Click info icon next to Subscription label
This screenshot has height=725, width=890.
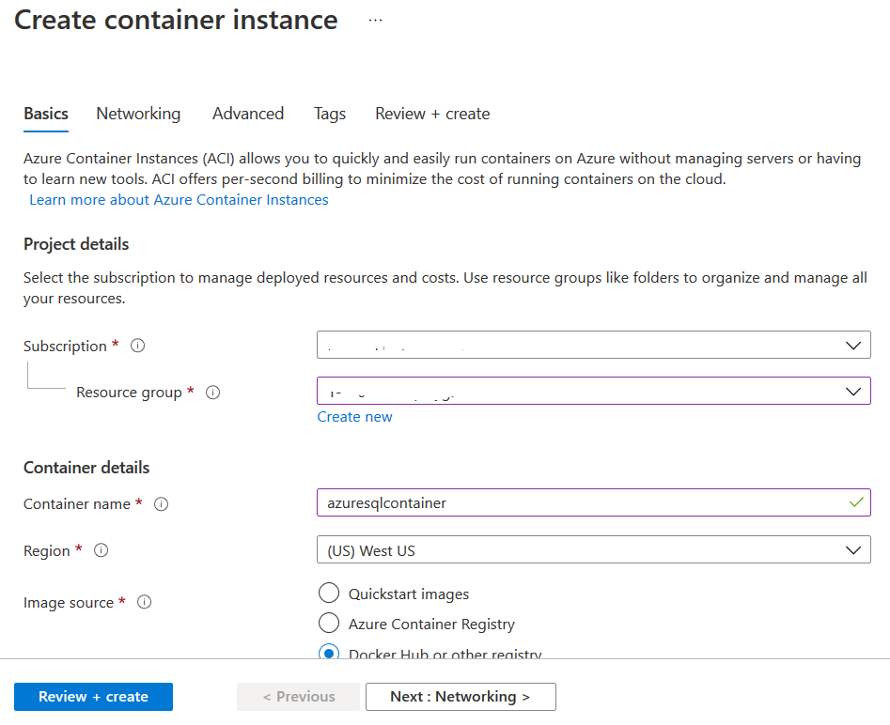coord(138,346)
